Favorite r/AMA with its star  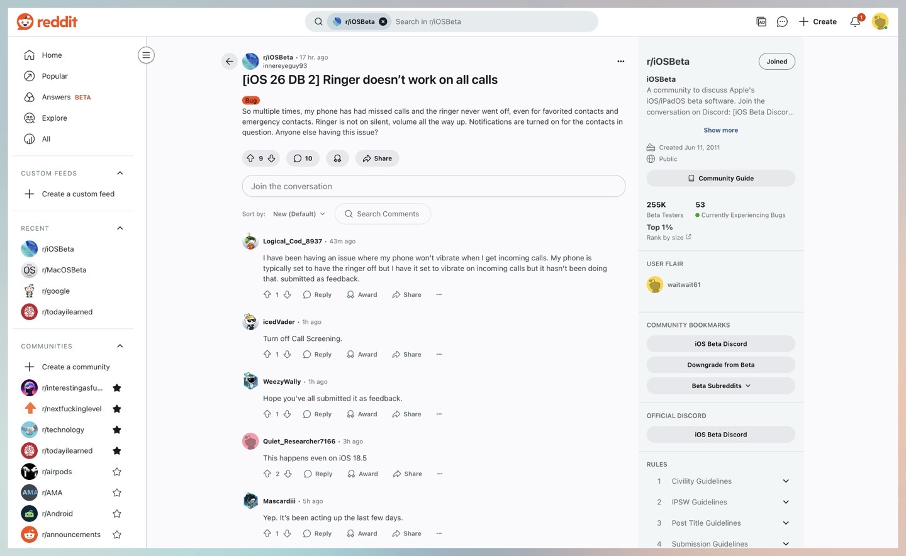[116, 492]
